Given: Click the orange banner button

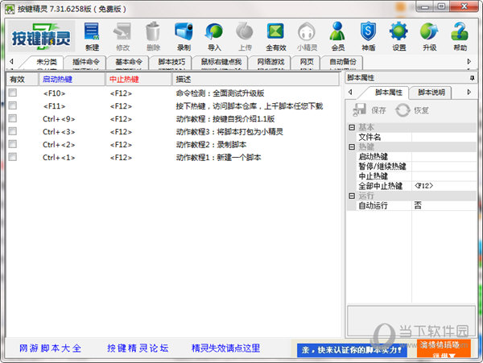Looking at the screenshot, I should click(x=444, y=349).
